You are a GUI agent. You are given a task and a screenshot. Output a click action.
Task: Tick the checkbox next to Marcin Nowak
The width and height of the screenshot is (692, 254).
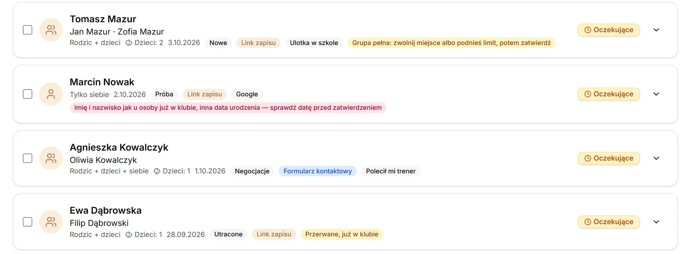coord(27,94)
